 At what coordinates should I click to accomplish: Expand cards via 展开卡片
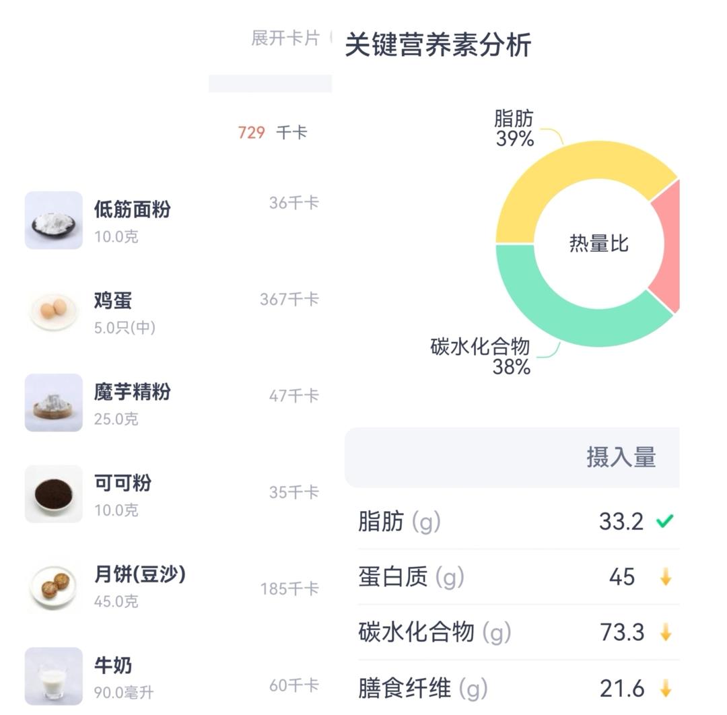285,38
